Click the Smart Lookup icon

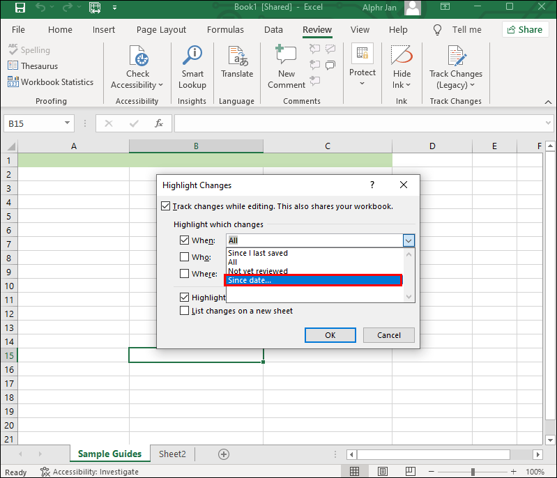click(x=192, y=56)
